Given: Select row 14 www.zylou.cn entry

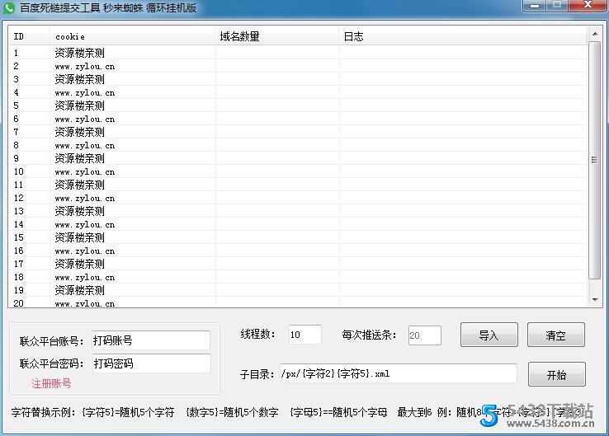Looking at the screenshot, I should (x=298, y=224).
